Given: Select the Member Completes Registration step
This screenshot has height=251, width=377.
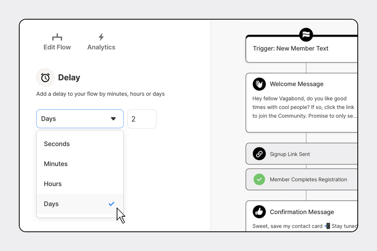Looking at the screenshot, I should [x=308, y=180].
